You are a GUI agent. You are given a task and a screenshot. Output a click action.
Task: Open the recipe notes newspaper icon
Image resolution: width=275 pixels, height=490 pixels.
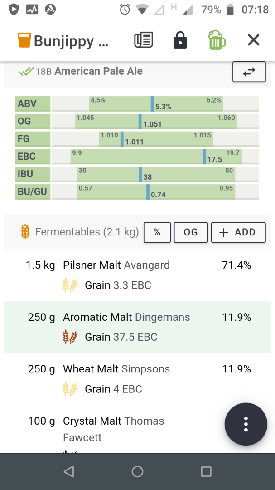144,40
